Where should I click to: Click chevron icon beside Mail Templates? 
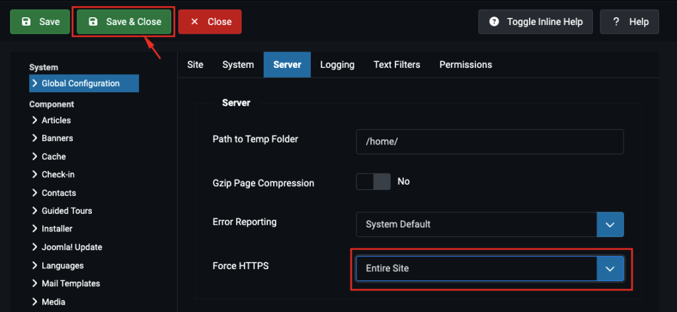coord(35,284)
